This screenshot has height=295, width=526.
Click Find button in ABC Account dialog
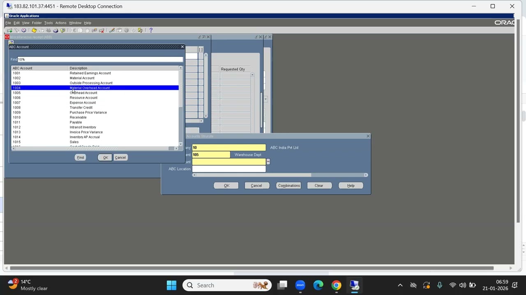click(81, 157)
